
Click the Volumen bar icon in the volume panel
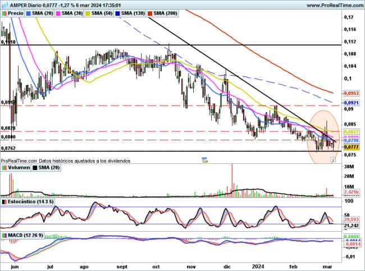[4, 168]
